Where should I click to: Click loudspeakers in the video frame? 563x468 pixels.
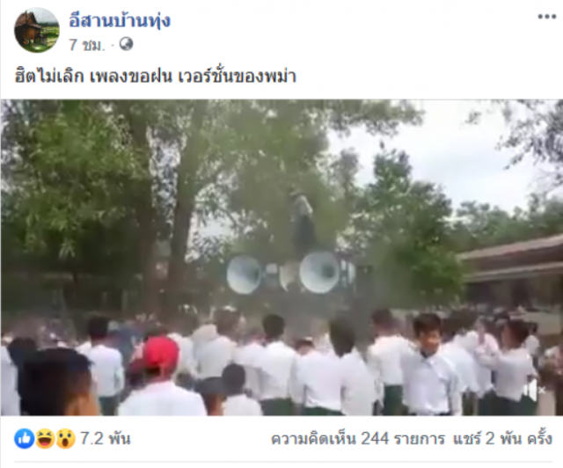290,272
